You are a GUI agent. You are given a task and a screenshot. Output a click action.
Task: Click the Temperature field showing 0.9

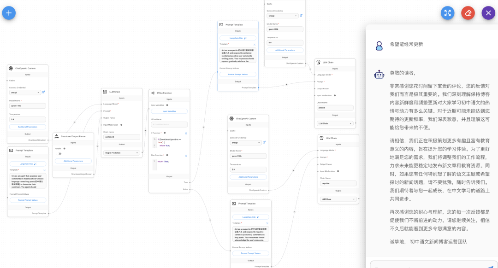pyautogui.click(x=27, y=118)
